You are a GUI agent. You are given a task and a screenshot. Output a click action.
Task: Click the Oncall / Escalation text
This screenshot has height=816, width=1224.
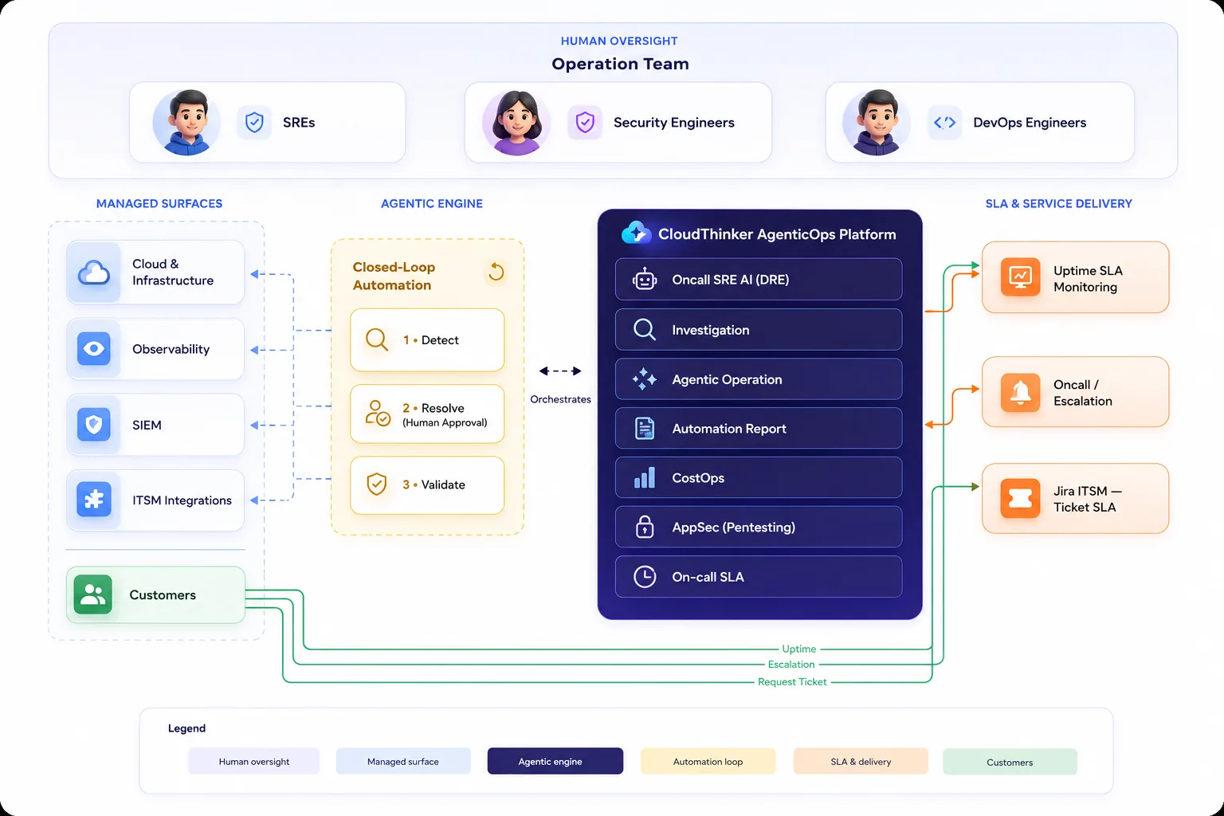(1083, 393)
